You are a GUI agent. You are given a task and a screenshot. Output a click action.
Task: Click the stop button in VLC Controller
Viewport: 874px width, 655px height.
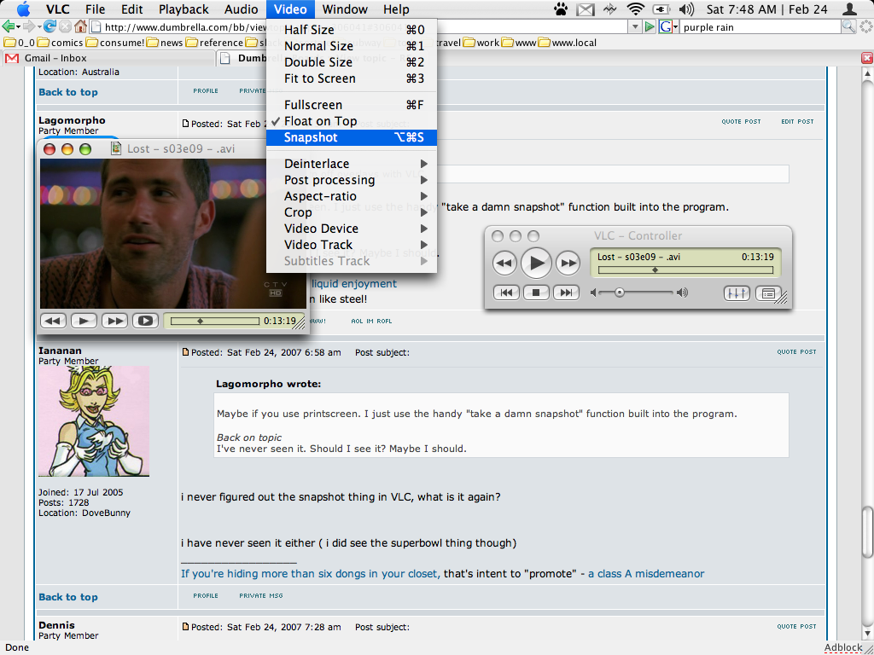[536, 293]
